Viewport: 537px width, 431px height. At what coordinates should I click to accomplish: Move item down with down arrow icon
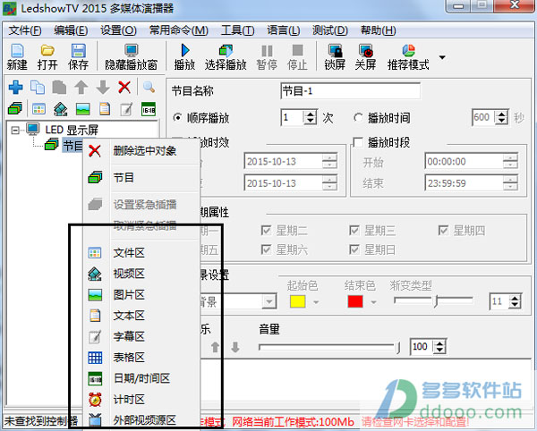pos(103,88)
